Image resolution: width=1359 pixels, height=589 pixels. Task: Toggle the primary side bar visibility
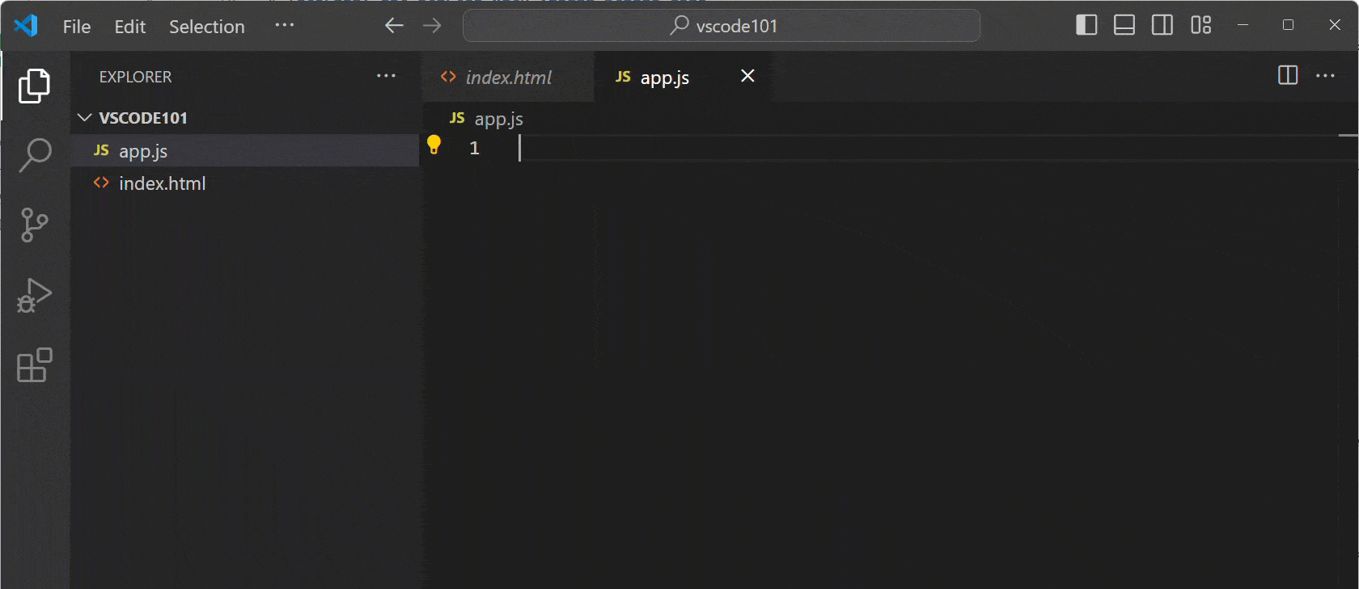pos(1086,25)
